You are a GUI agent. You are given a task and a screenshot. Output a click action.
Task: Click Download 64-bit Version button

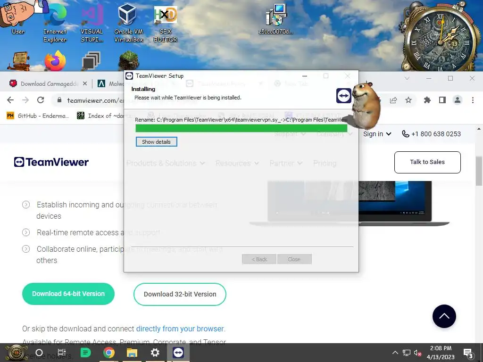tap(68, 294)
